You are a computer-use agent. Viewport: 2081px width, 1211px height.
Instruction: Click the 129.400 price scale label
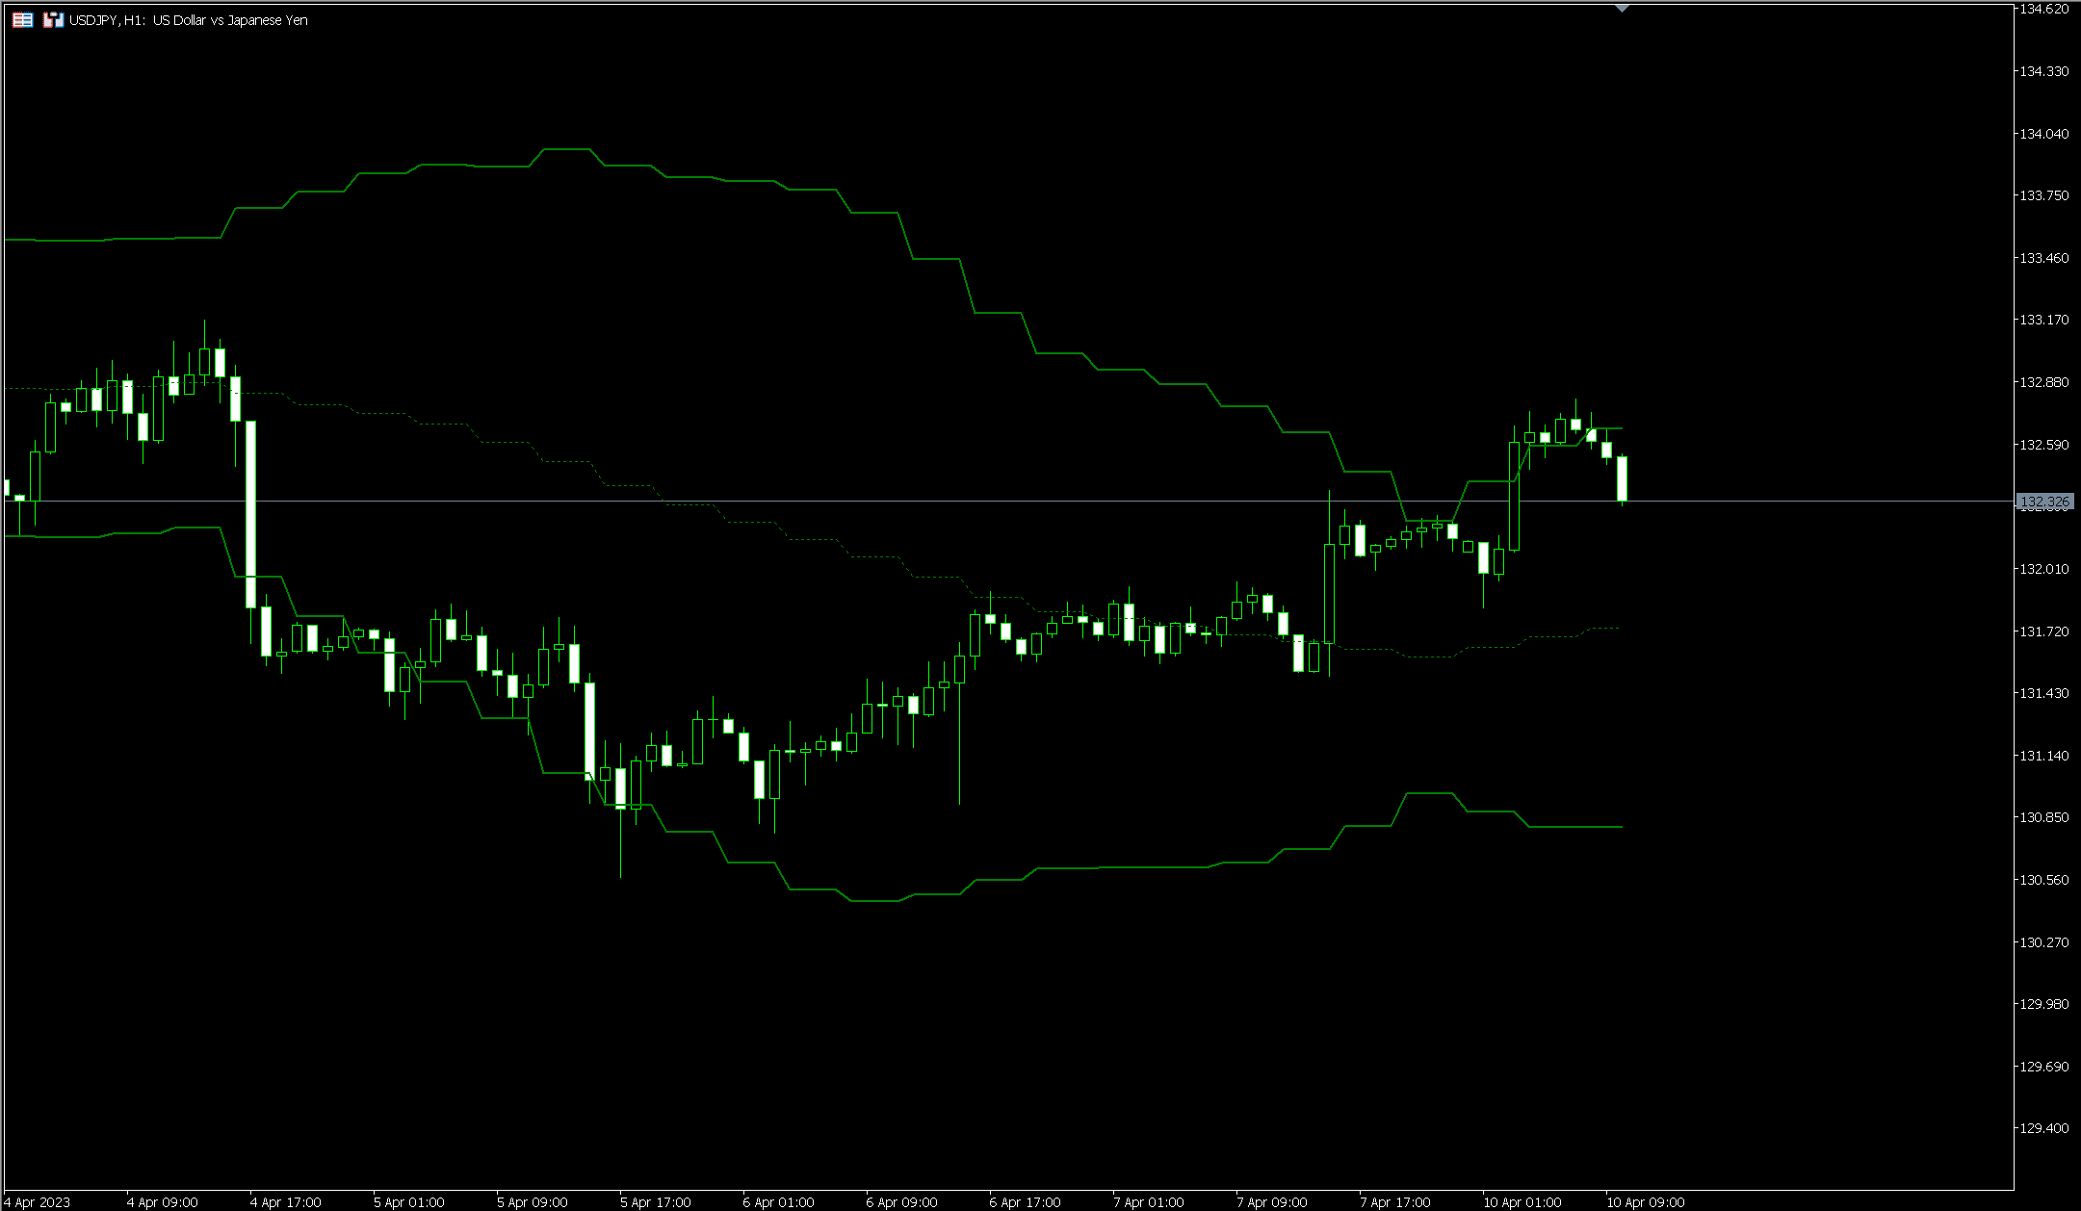2043,1128
